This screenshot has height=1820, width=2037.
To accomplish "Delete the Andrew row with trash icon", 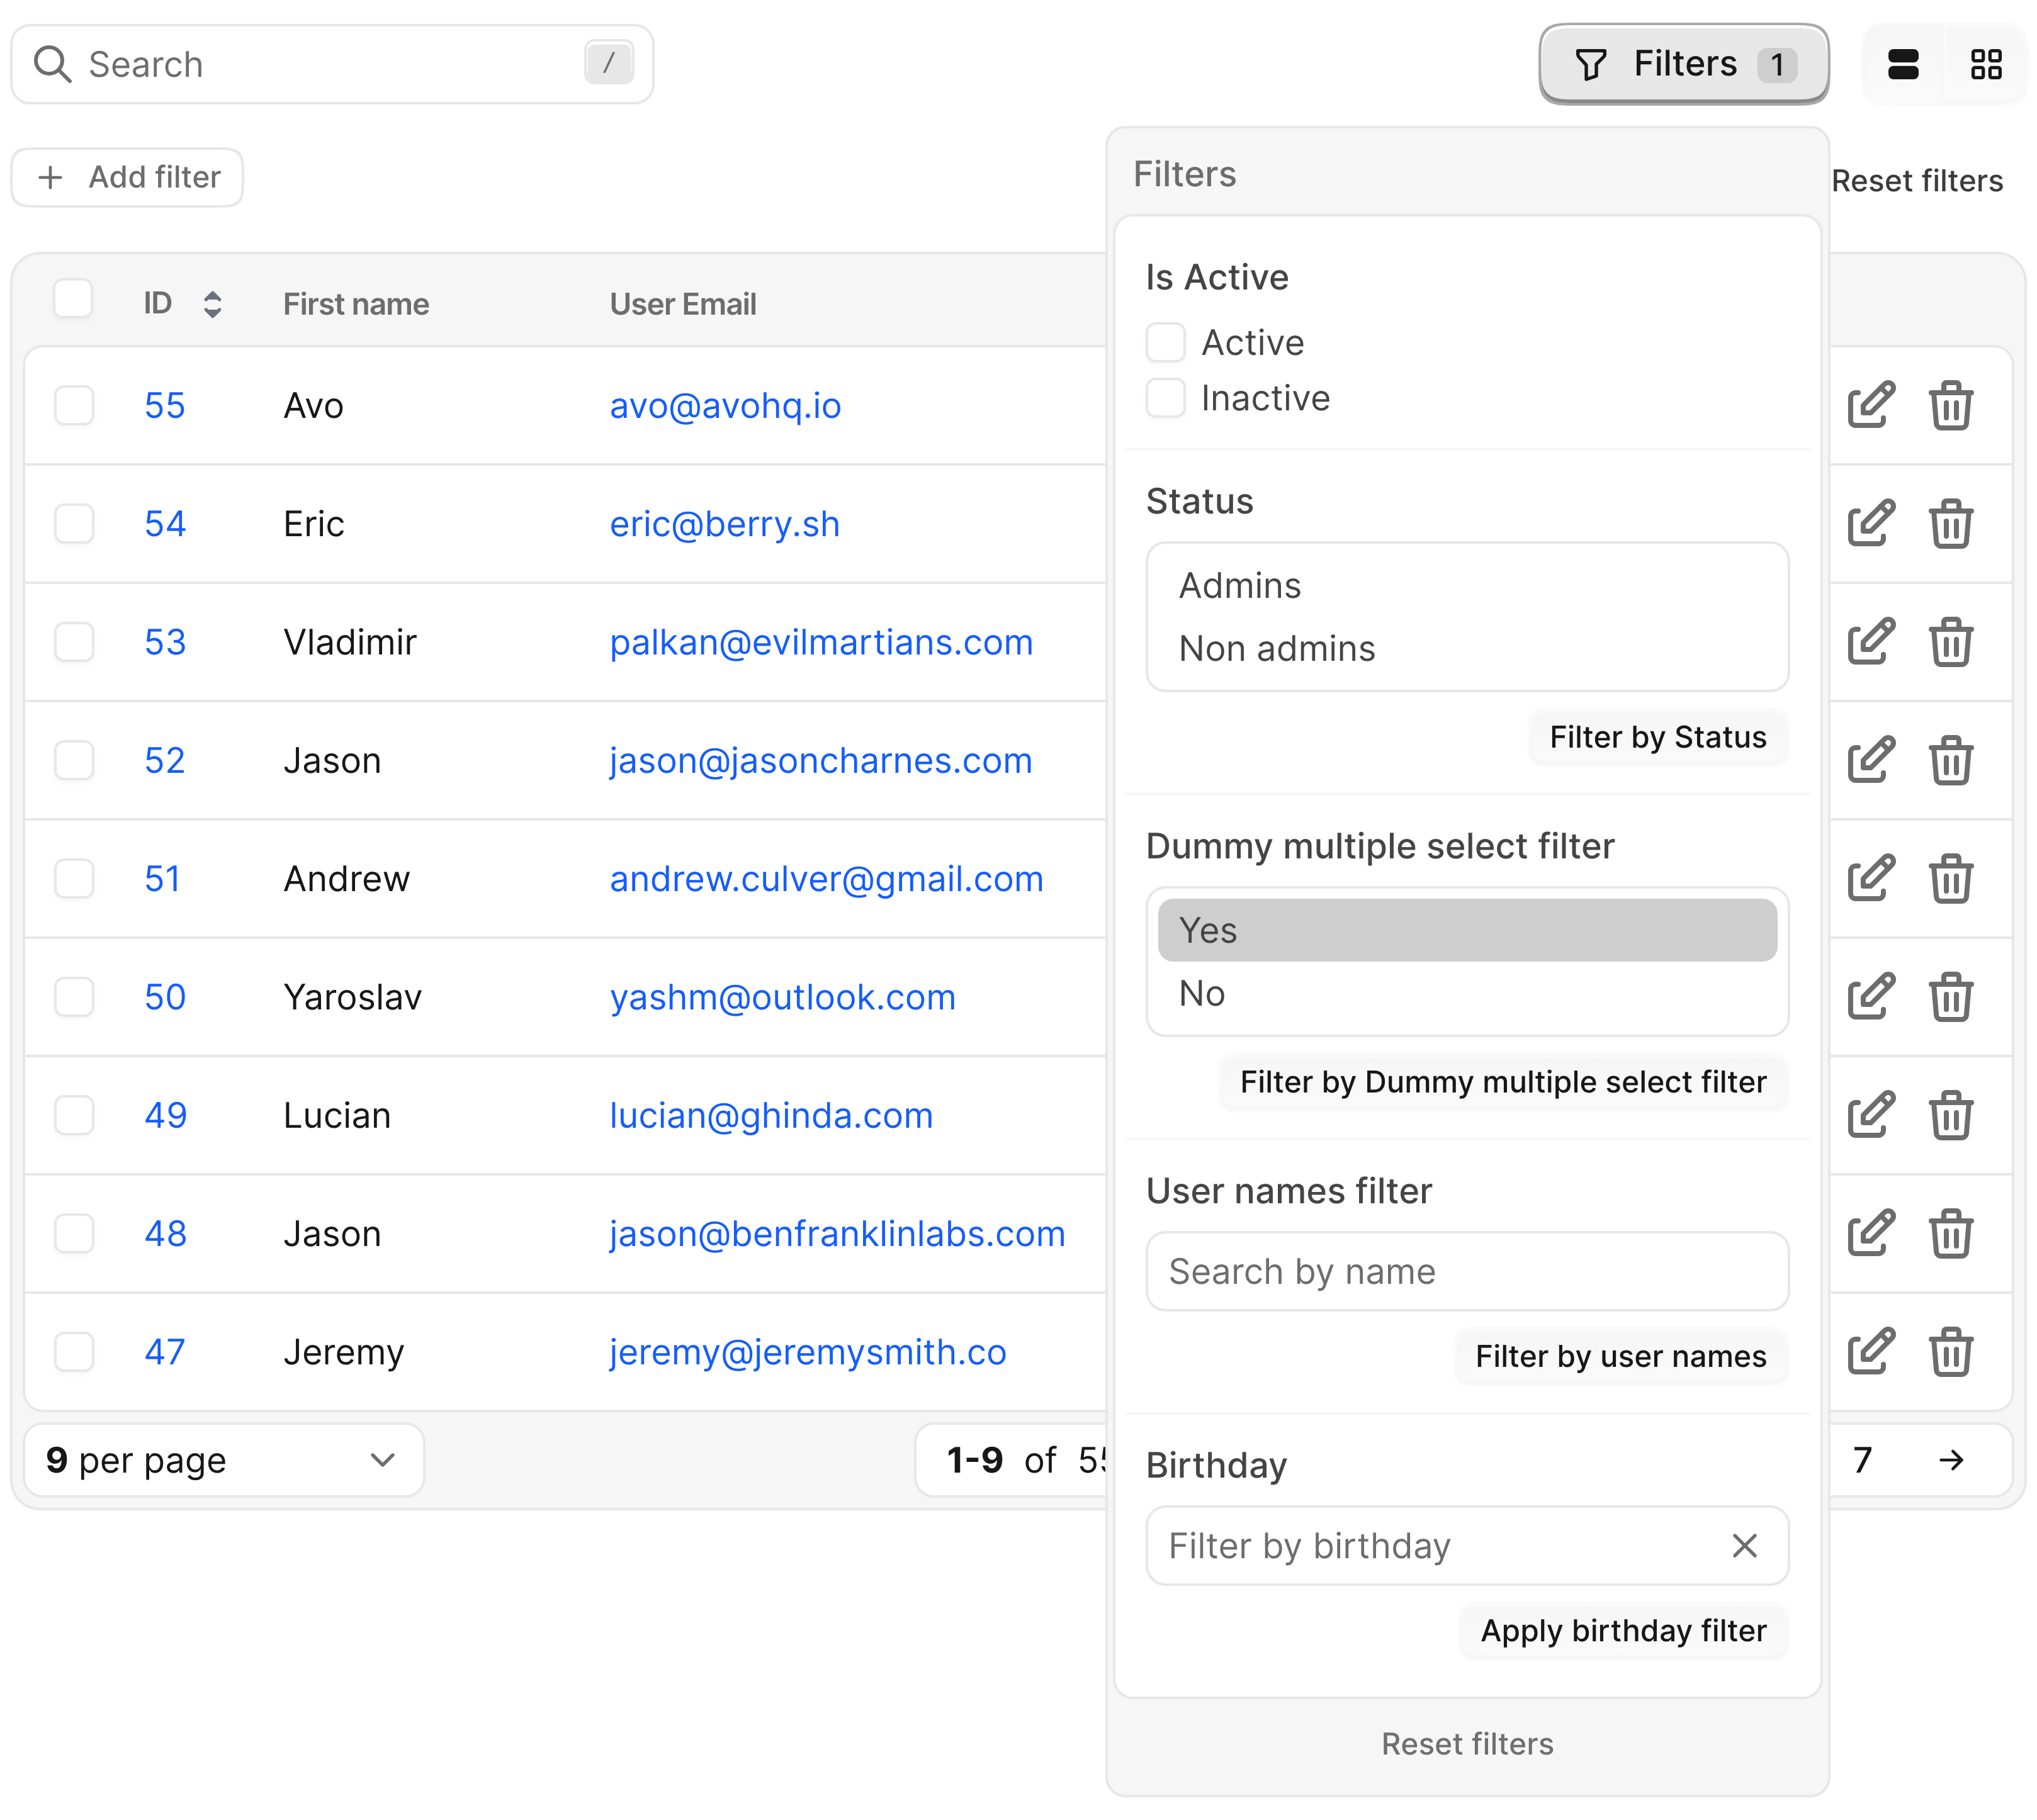I will [1950, 878].
